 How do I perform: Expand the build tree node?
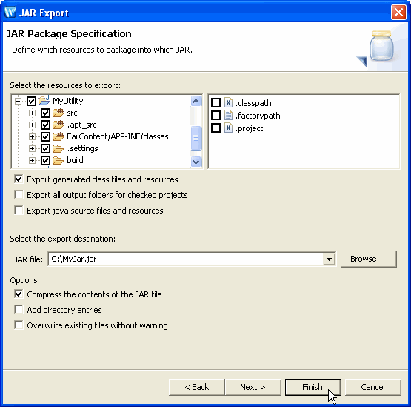coord(32,160)
